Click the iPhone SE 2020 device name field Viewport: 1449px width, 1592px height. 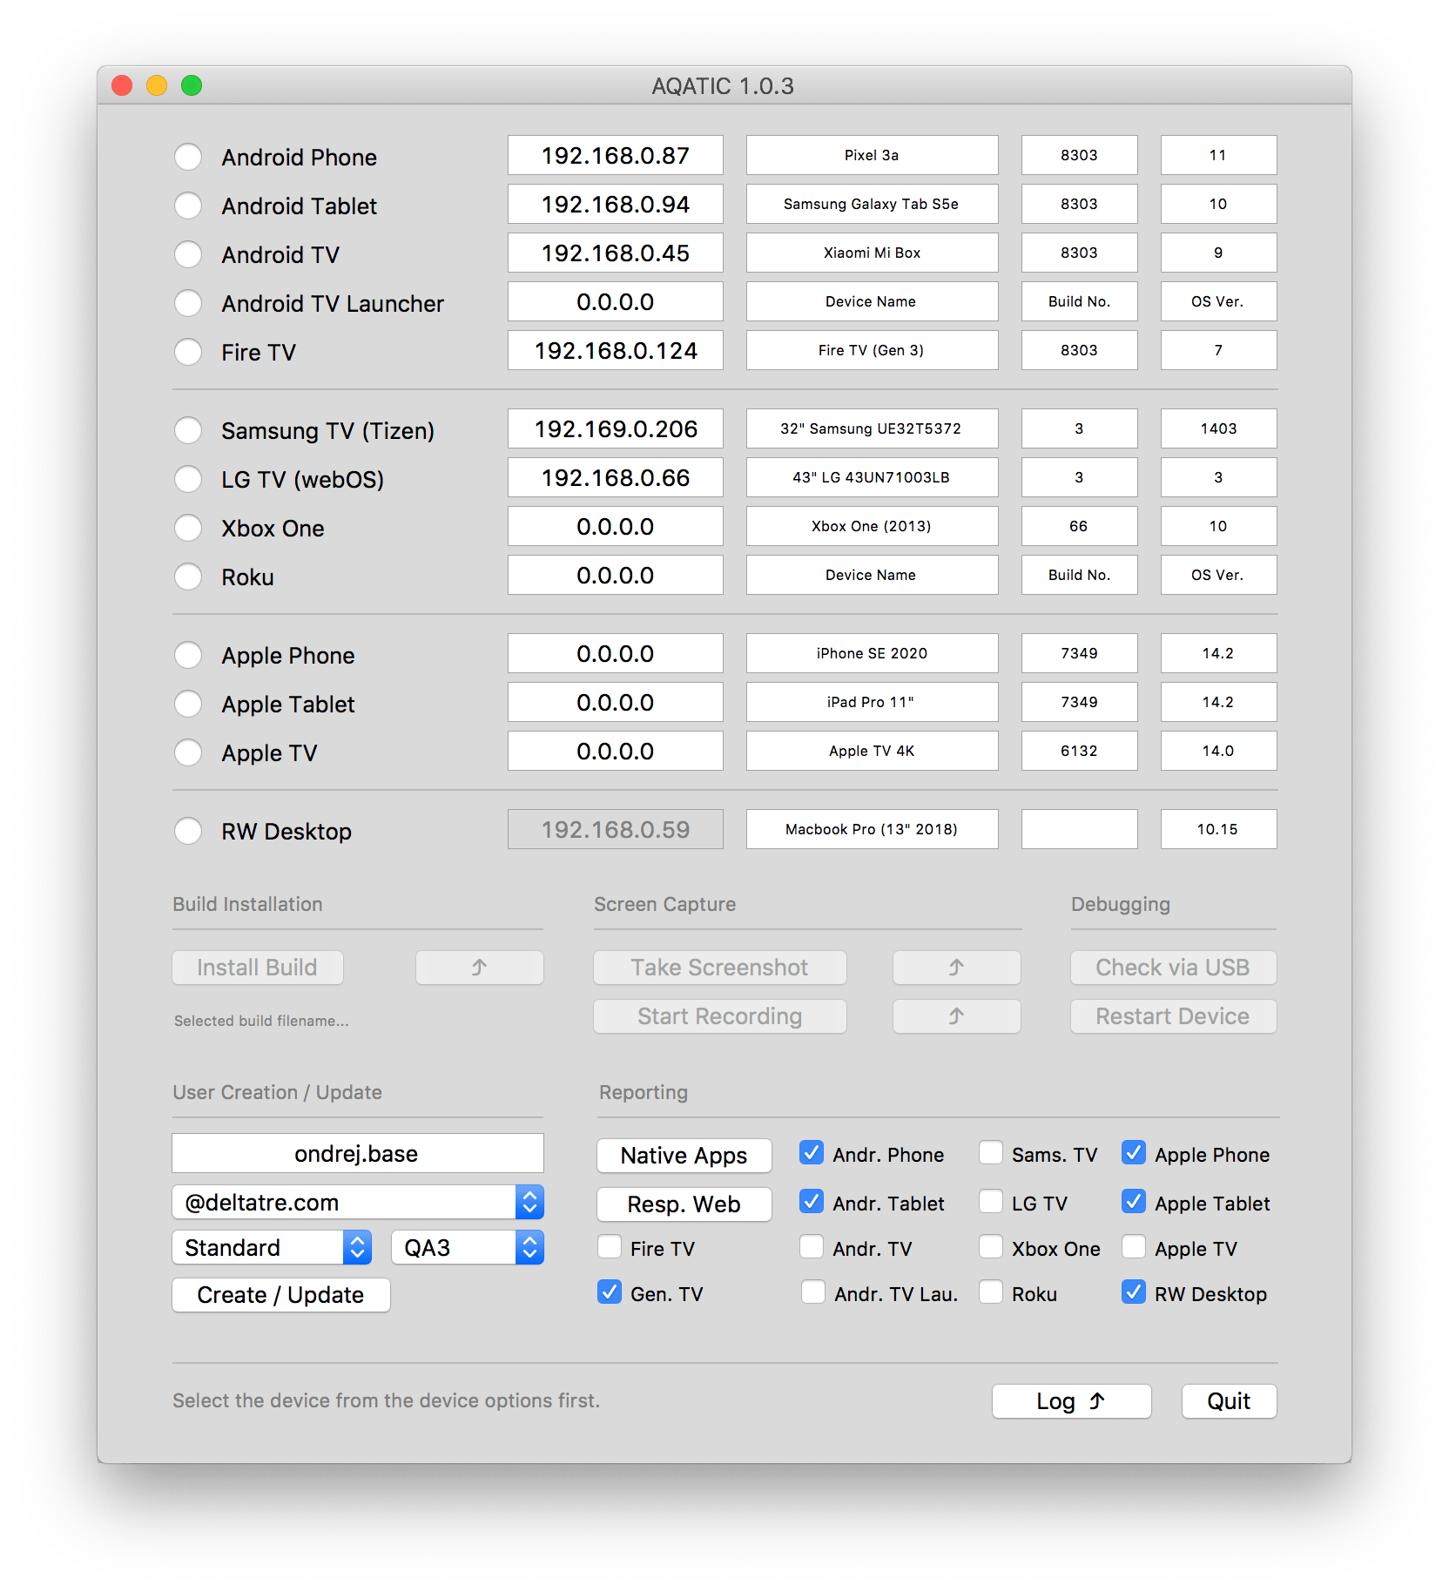click(873, 653)
